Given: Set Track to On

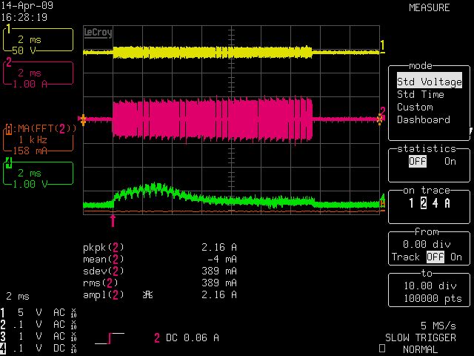Looking at the screenshot, I should [x=456, y=257].
